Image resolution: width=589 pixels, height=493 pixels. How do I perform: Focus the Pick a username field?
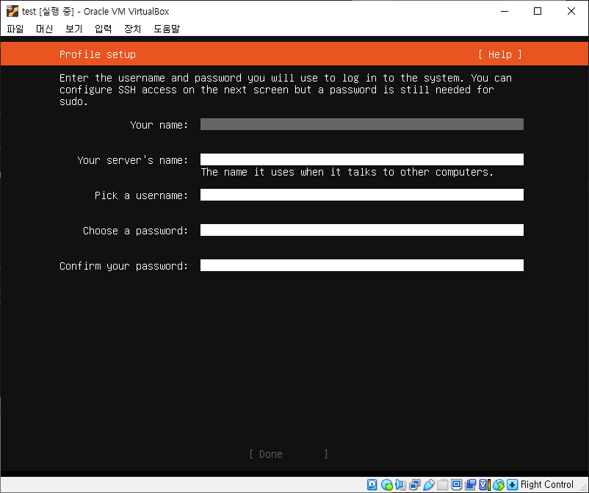pos(362,195)
